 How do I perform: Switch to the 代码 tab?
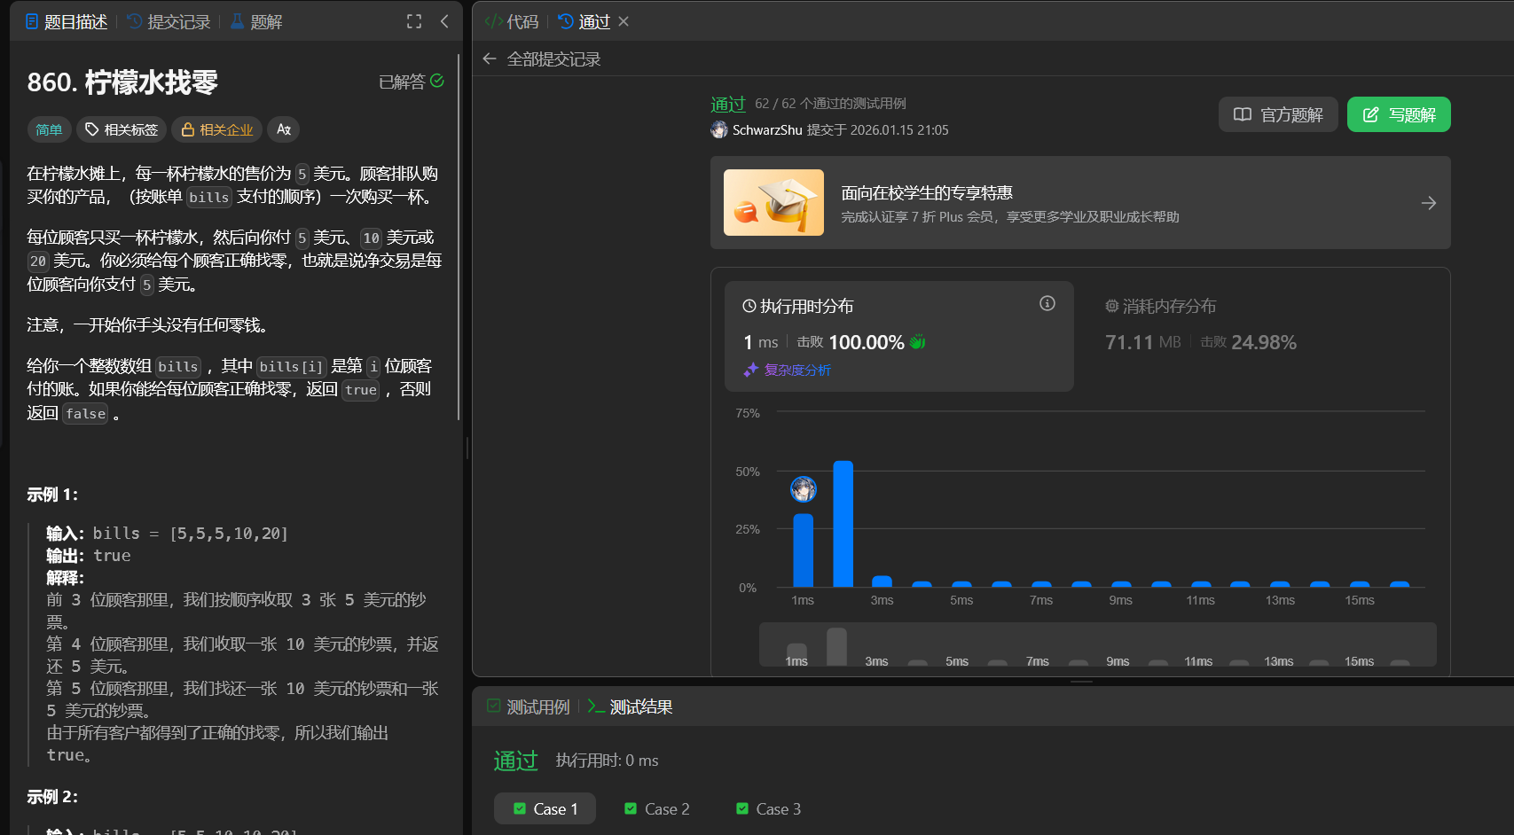[512, 22]
